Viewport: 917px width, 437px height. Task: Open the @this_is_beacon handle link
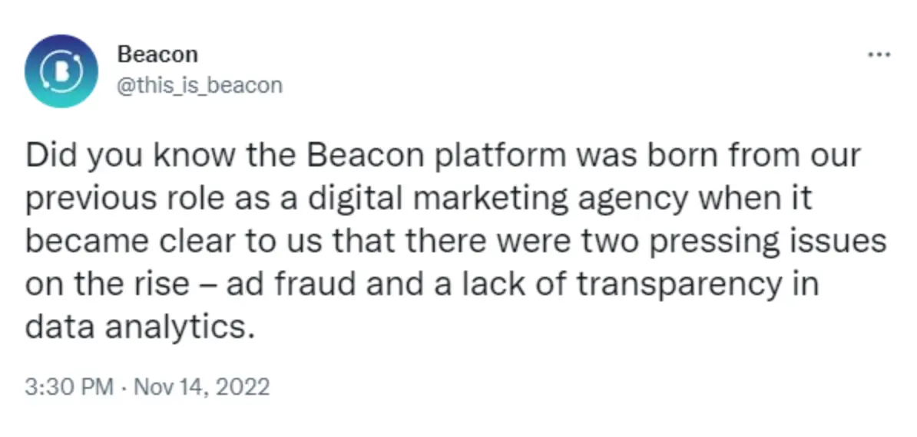point(200,84)
